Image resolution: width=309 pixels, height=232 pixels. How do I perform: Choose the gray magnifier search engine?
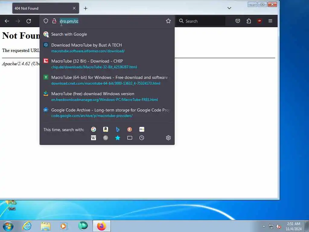point(106,138)
